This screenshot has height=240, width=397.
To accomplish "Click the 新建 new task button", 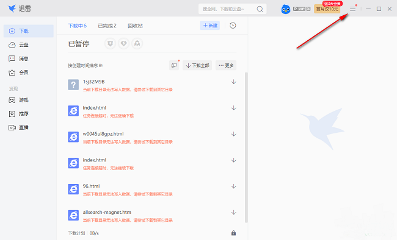I will tap(210, 26).
